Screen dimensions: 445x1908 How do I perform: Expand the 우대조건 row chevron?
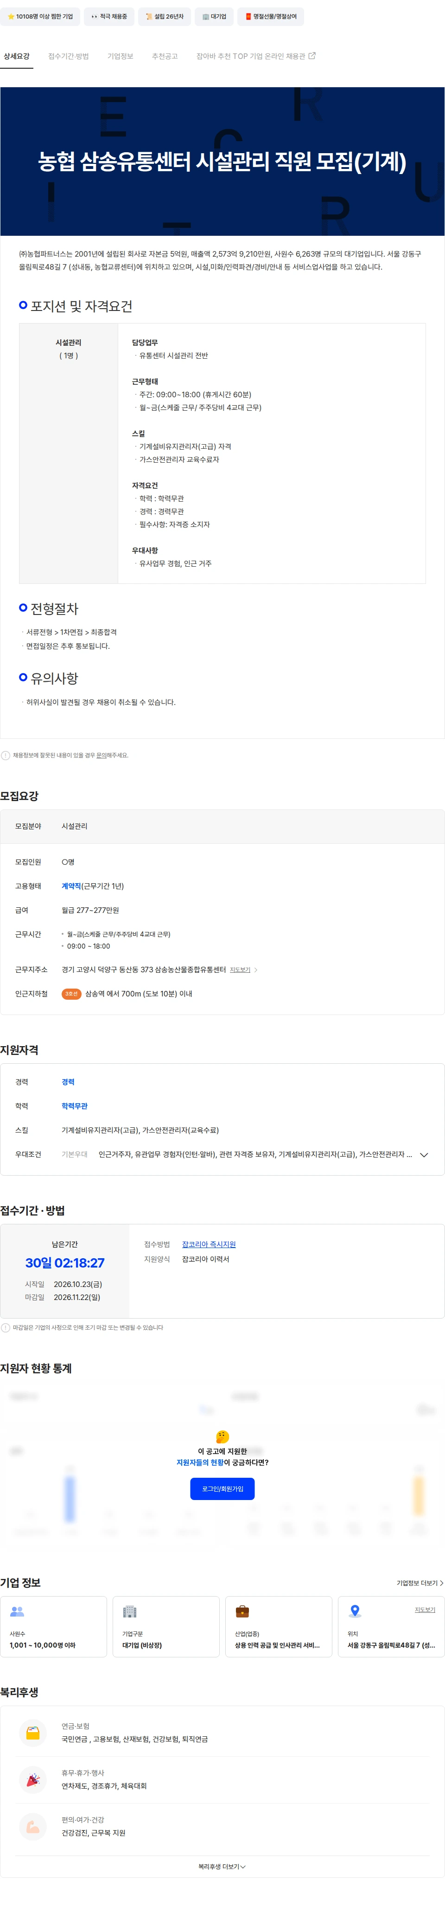[x=424, y=1155]
